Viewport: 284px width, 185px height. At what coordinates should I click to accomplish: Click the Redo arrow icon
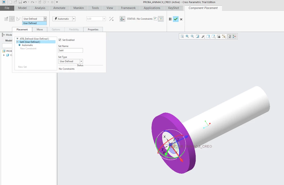coord(32,2)
